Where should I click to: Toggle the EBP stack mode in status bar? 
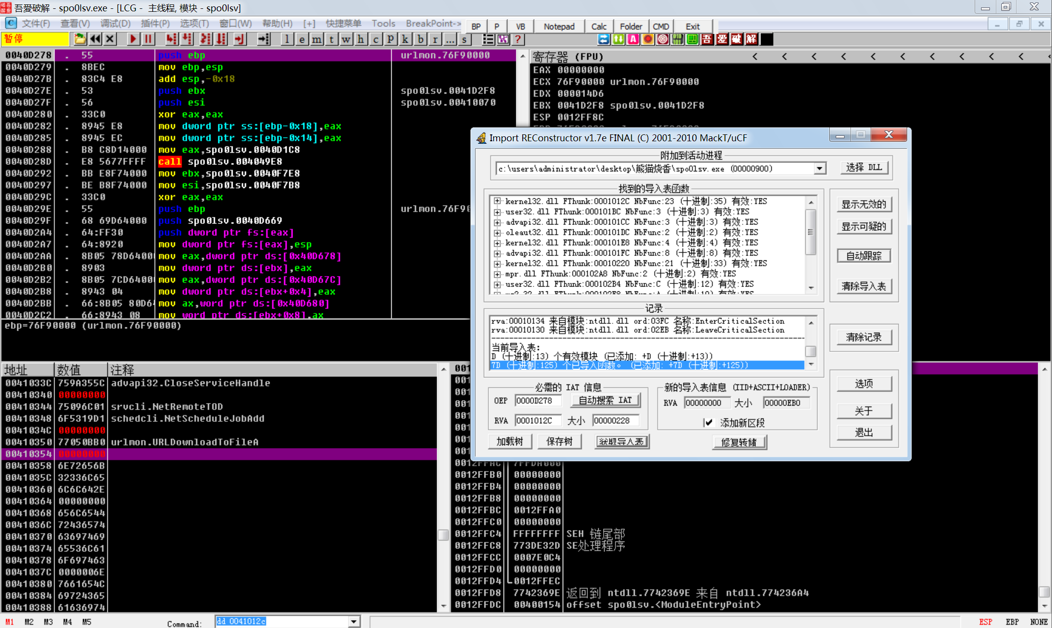point(1012,622)
